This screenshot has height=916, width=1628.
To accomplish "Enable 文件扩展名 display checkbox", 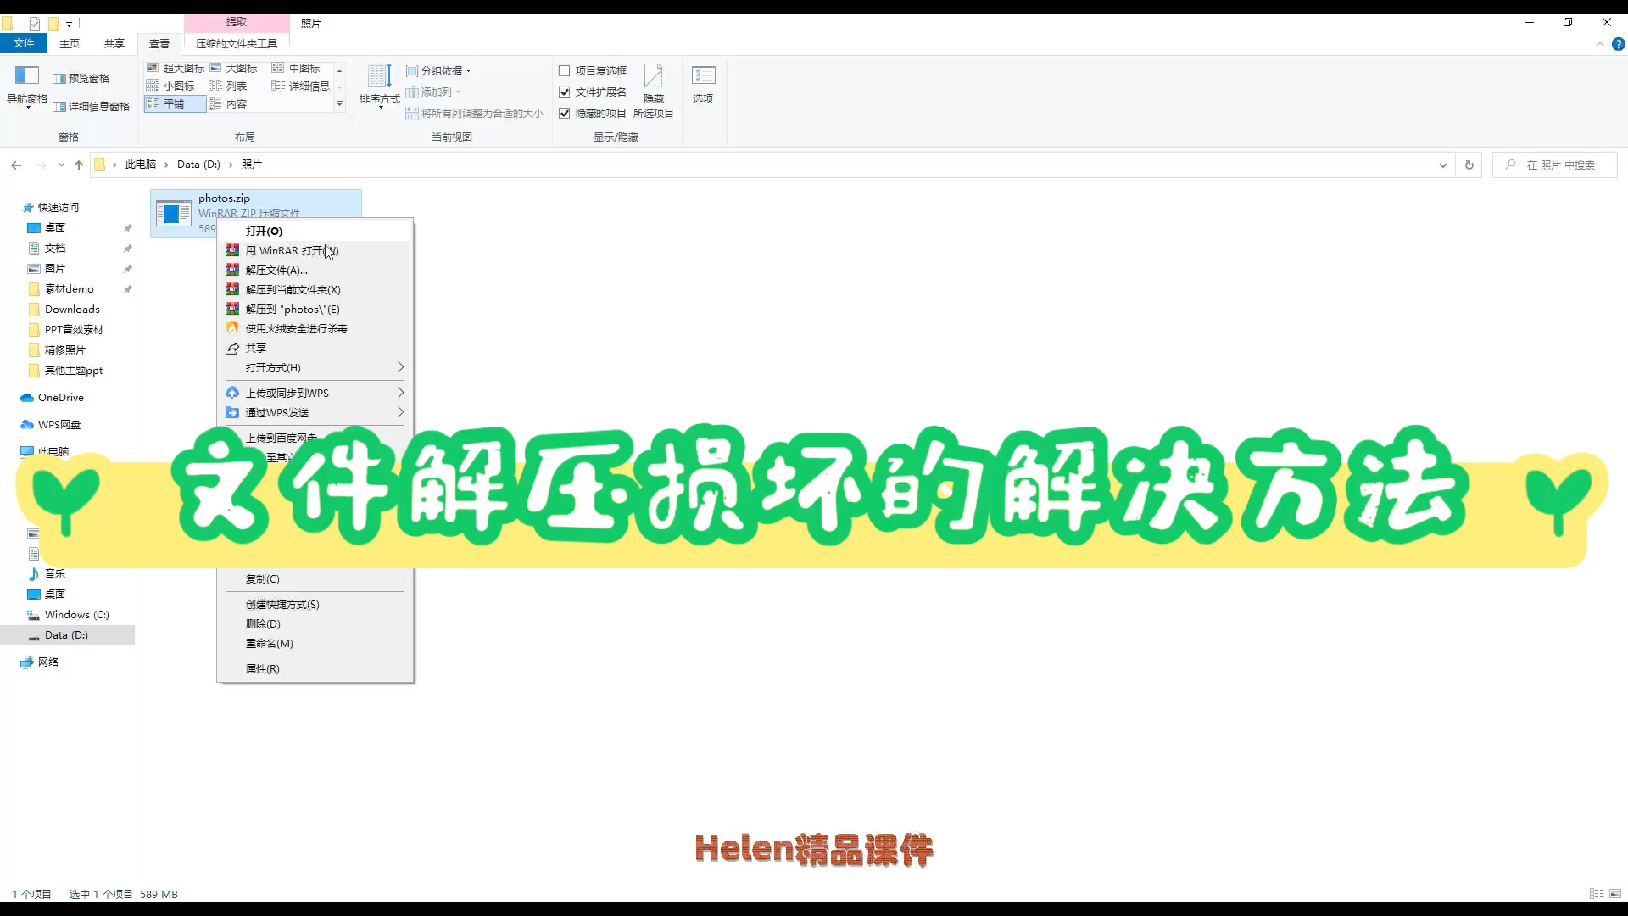I will point(565,92).
